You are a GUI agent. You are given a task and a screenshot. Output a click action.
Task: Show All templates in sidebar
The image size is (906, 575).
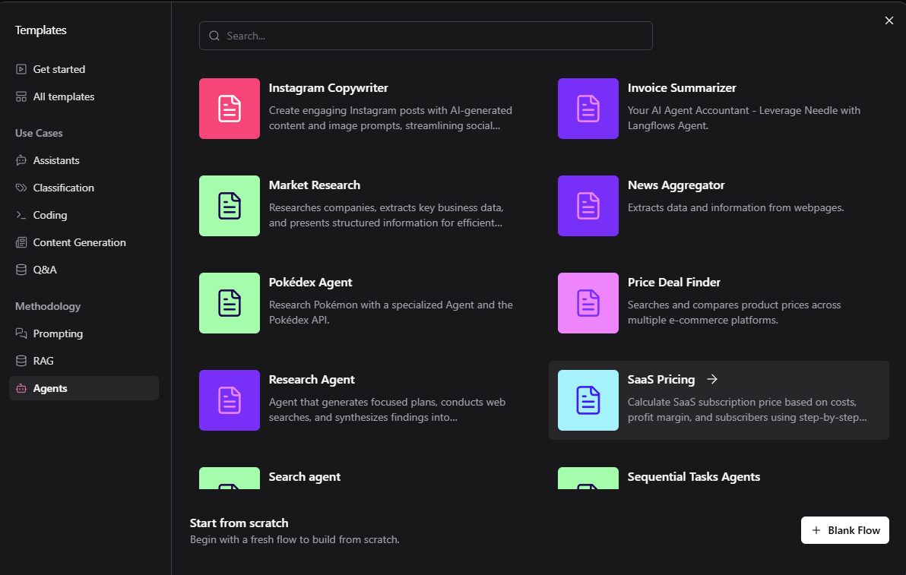pos(63,96)
